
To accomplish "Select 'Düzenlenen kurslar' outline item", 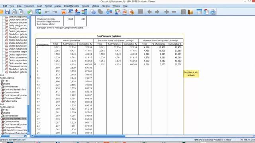I will point(18,66).
